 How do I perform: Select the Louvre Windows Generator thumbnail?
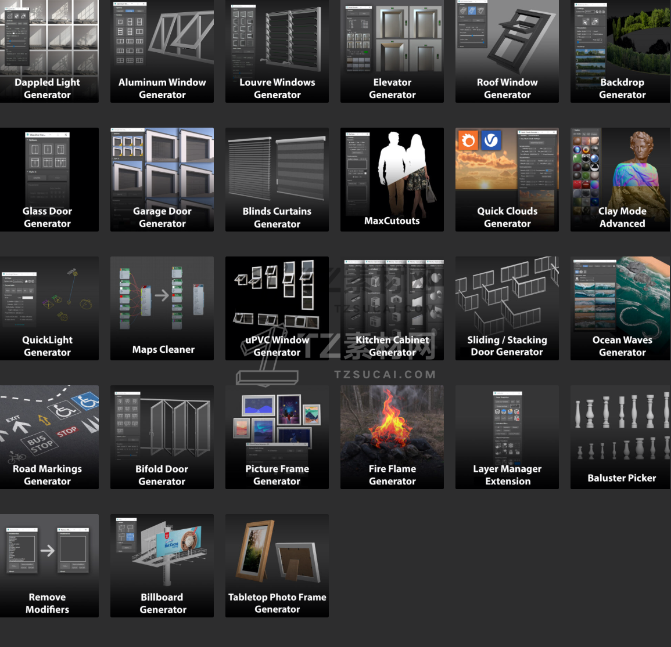pyautogui.click(x=277, y=51)
